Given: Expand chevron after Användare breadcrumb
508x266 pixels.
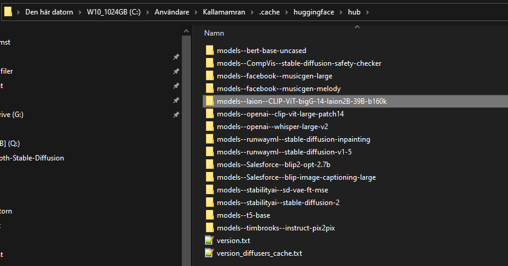Looking at the screenshot, I should [x=196, y=12].
